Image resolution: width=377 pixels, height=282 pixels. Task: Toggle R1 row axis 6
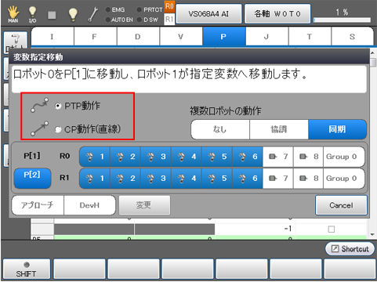coord(248,179)
